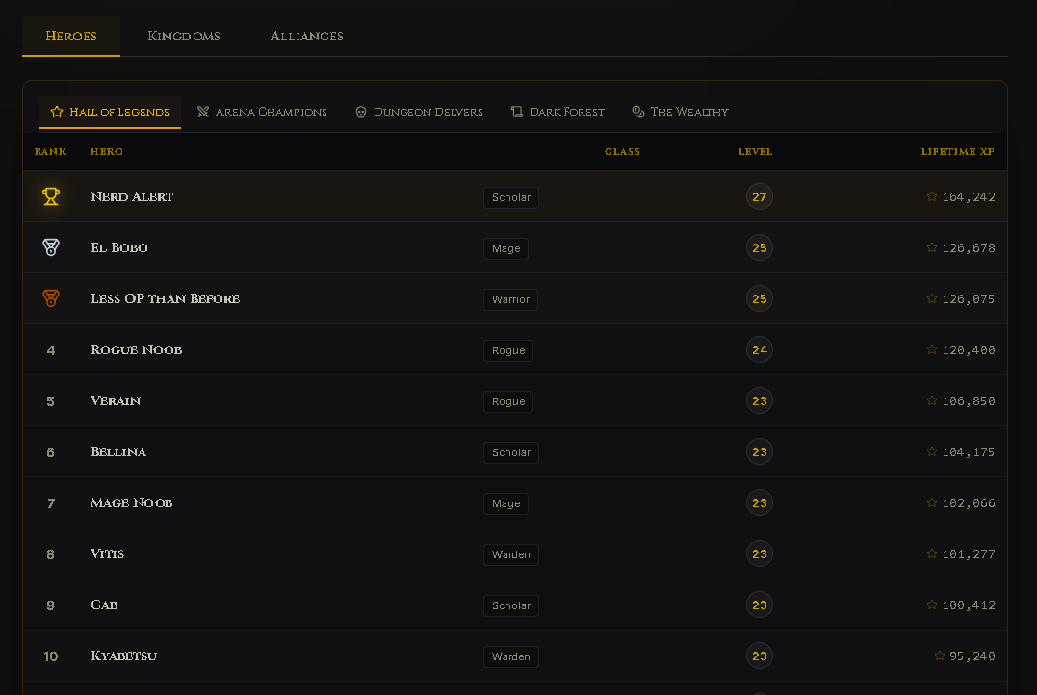Screen dimensions: 1037x695
Task: Select the hero Mage Noob
Action: pyautogui.click(x=132, y=502)
